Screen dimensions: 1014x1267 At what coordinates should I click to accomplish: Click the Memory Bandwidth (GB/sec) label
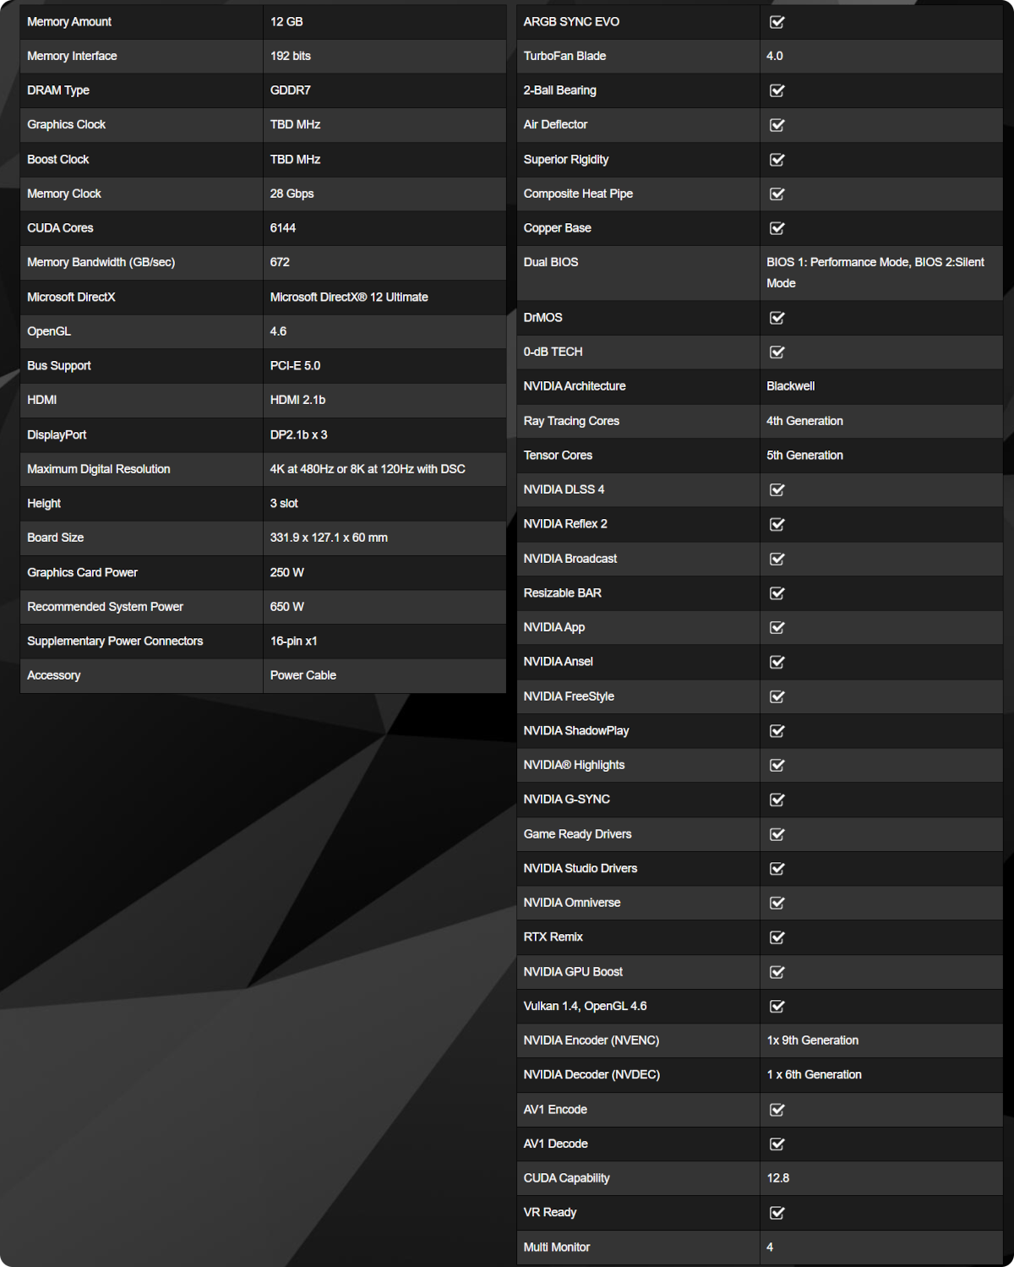coord(101,262)
